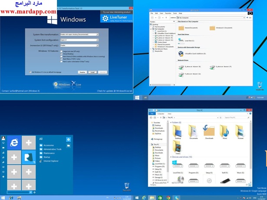Open the Music folder icon in This PC

pyautogui.click(x=224, y=132)
